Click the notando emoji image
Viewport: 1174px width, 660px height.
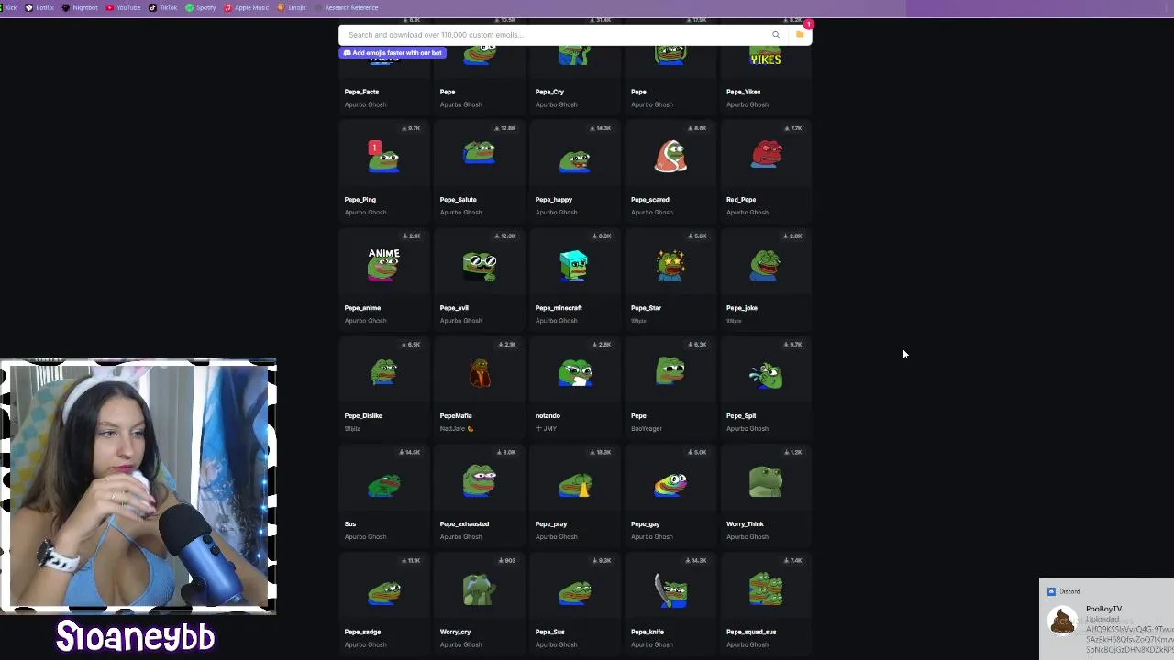coord(574,373)
